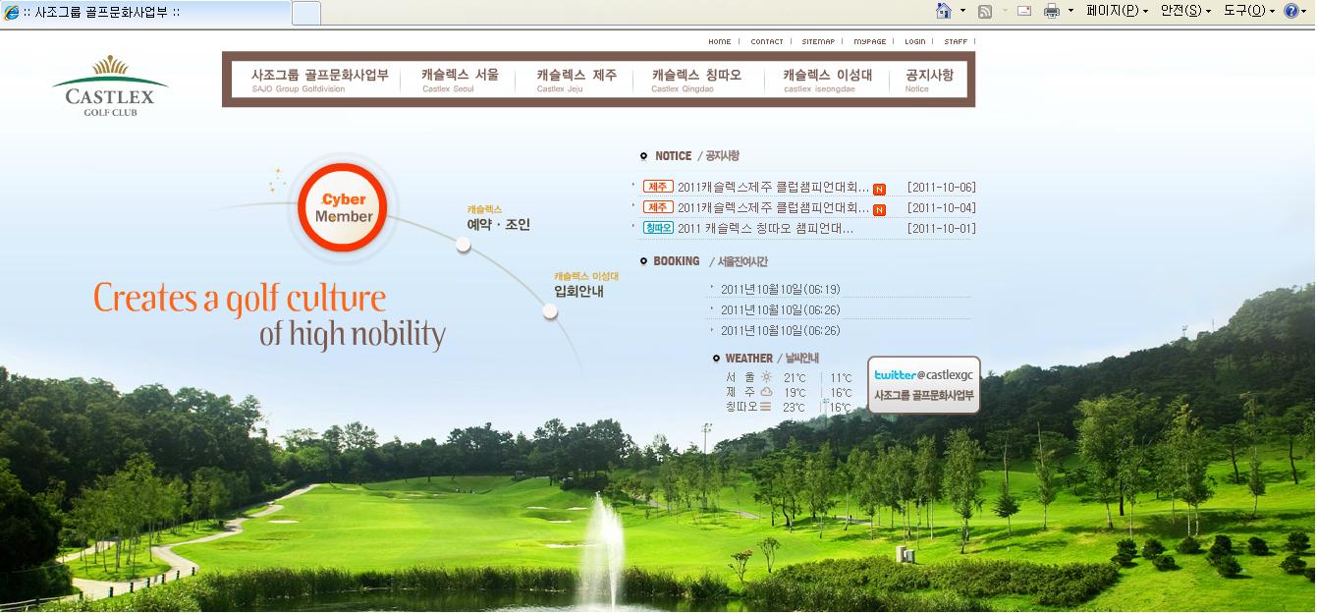Screen dimensions: 1317x613
Task: Click the [2011-10-06] notice date
Action: pos(942,188)
